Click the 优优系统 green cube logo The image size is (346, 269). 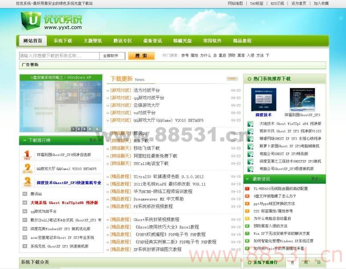click(31, 20)
